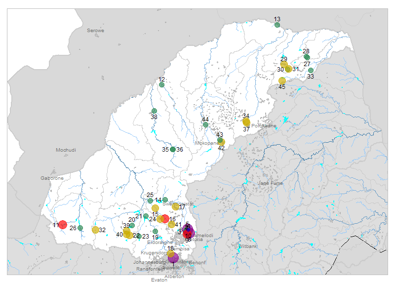Click the Randfontein label

(x=150, y=269)
